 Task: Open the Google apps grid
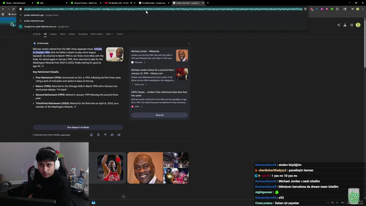point(352,25)
